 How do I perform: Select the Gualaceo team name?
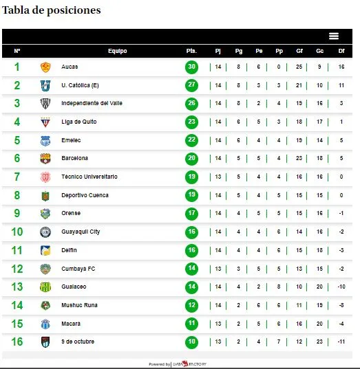(x=74, y=287)
